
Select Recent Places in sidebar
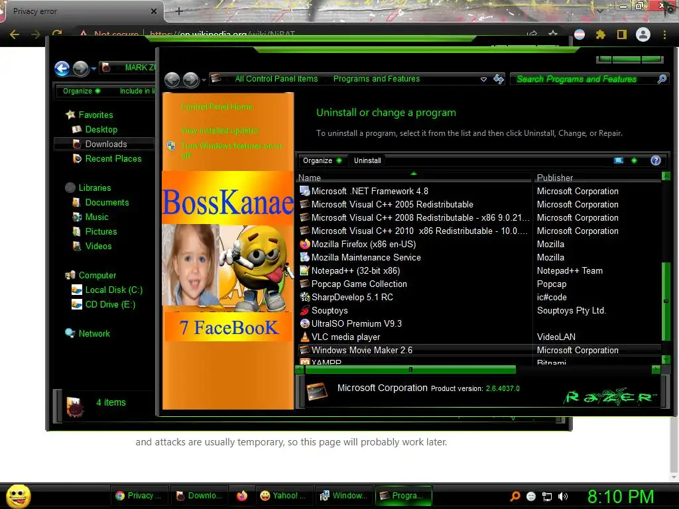pos(113,159)
